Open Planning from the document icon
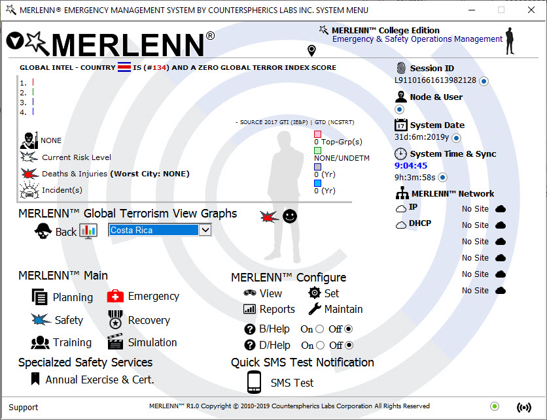Image resolution: width=547 pixels, height=420 pixels. (x=39, y=297)
